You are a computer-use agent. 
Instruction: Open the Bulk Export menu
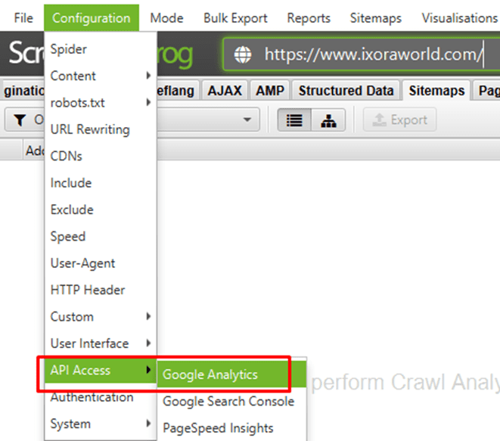(x=235, y=18)
